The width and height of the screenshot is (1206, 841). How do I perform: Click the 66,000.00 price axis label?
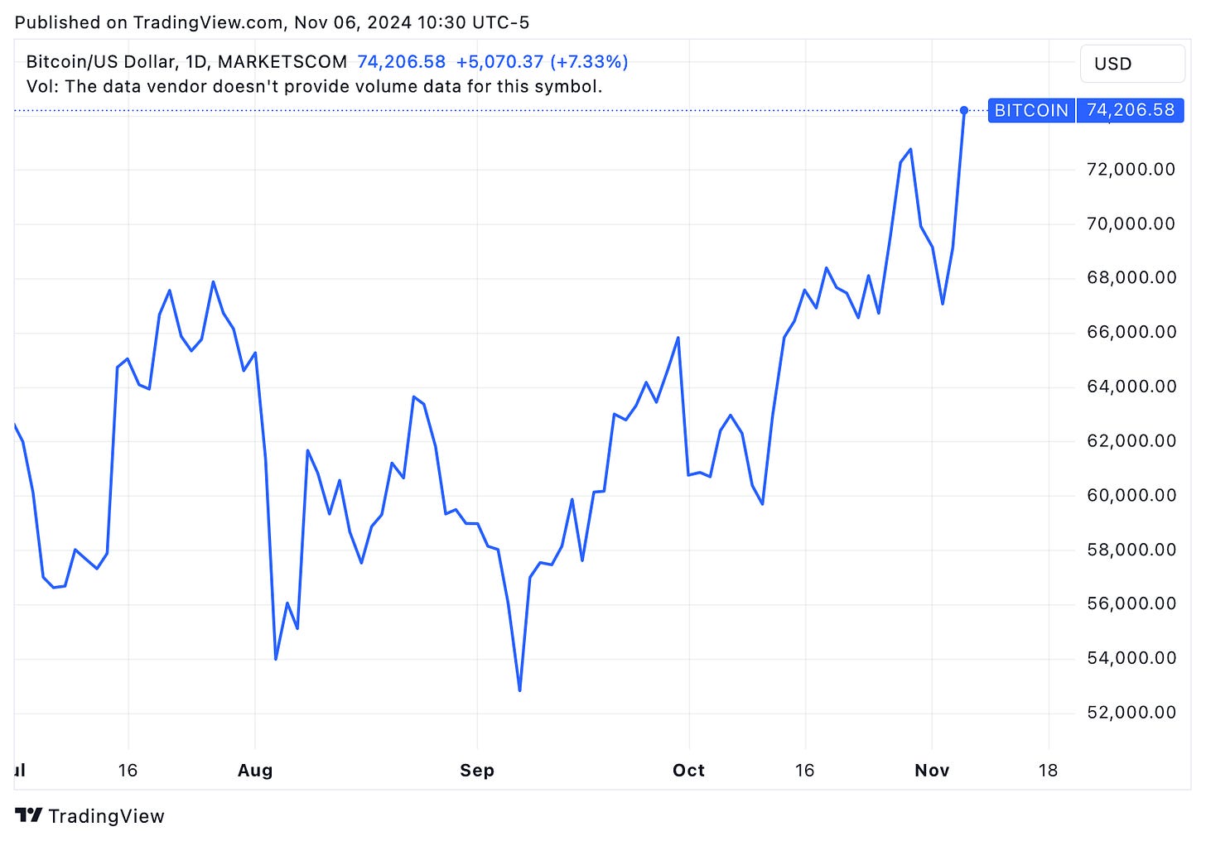tap(1131, 332)
